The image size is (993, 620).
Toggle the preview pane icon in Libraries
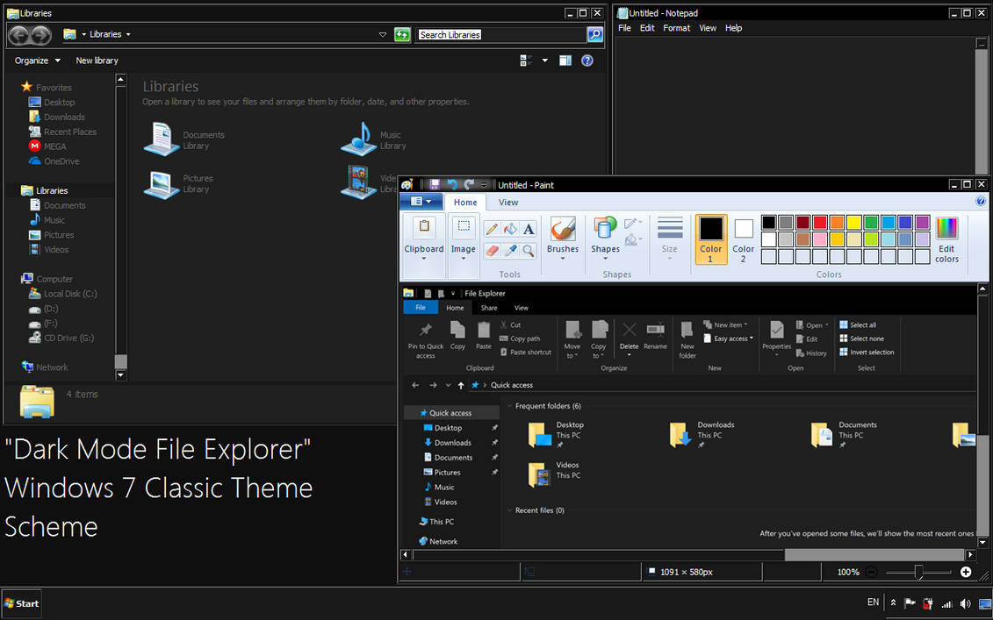[x=565, y=61]
